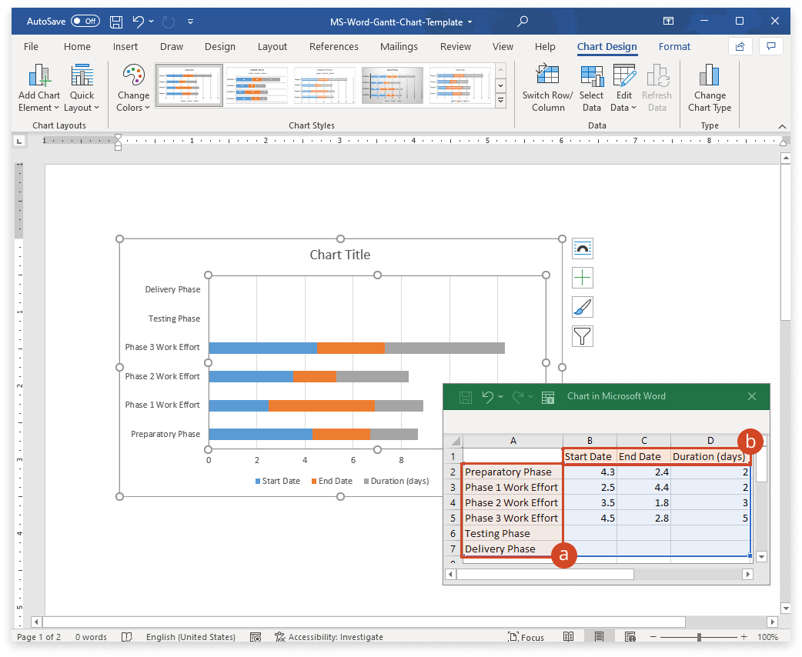Image resolution: width=802 pixels, height=657 pixels.
Task: Select the Chart Styles brush icon
Action: click(582, 306)
